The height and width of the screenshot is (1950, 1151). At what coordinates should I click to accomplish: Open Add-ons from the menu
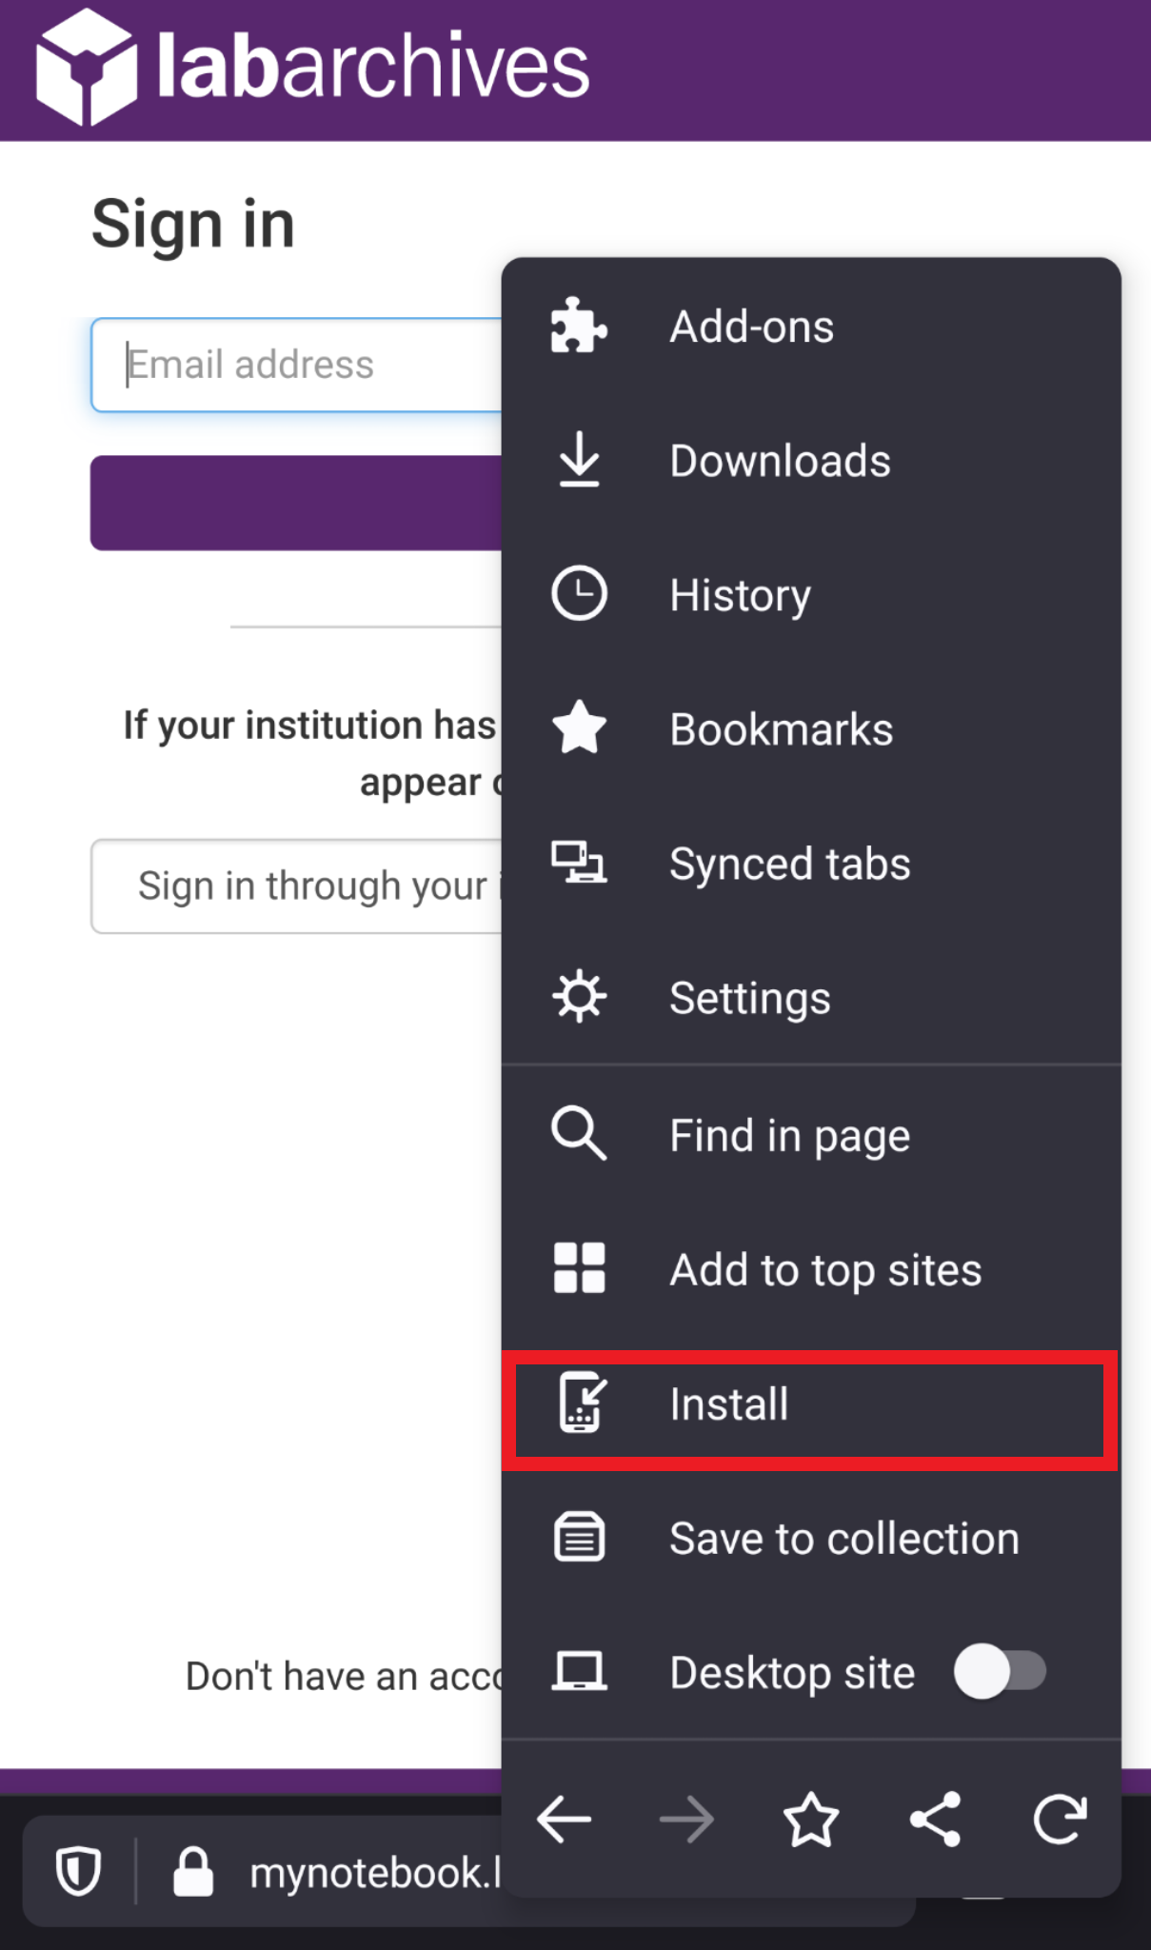point(811,326)
